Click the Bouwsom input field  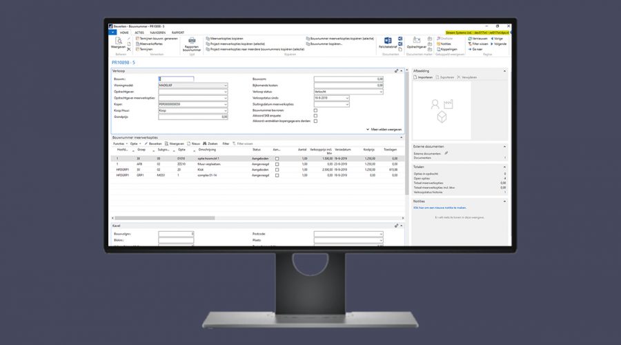348,79
